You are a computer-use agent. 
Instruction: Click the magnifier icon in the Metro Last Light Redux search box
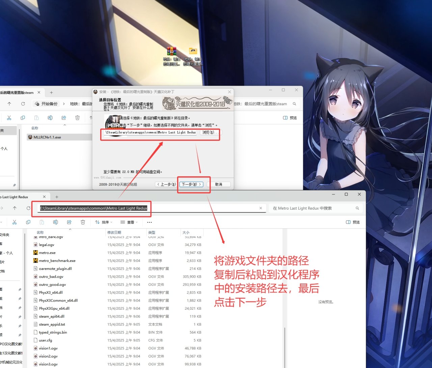click(357, 208)
